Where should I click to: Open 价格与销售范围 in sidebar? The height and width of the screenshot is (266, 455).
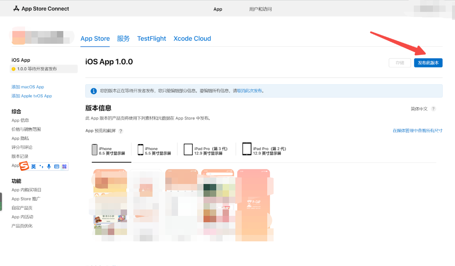[26, 129]
